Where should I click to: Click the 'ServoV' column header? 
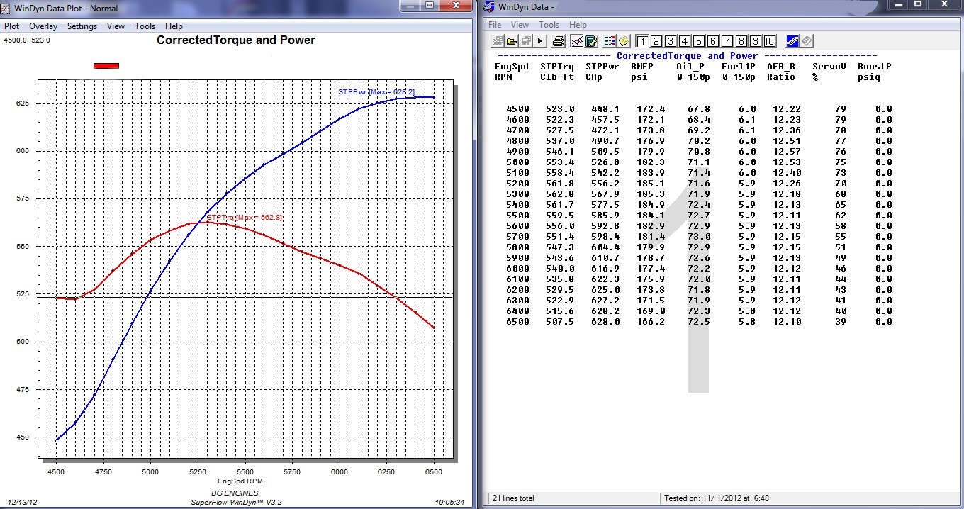coord(829,67)
